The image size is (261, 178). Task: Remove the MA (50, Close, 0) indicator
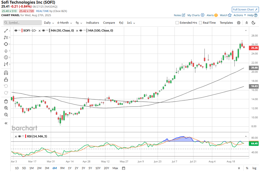40,31
